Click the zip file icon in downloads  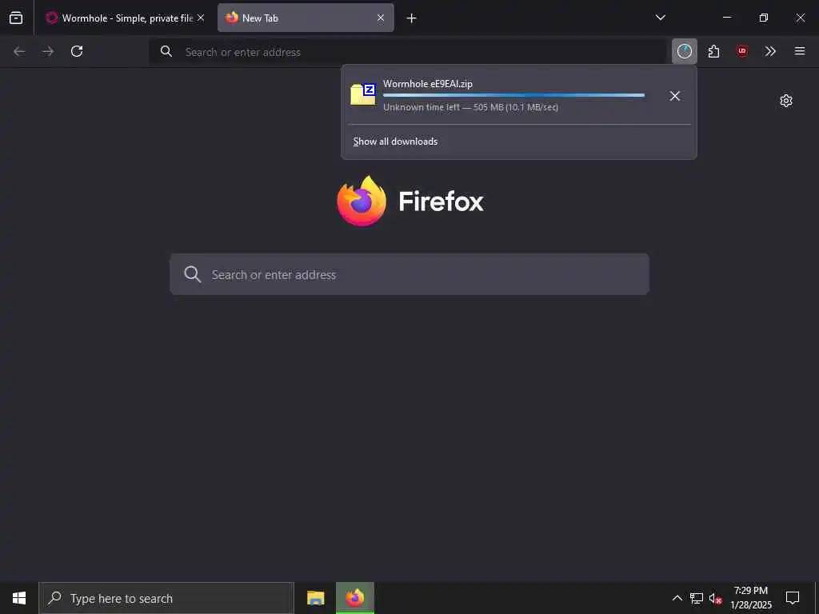(363, 94)
